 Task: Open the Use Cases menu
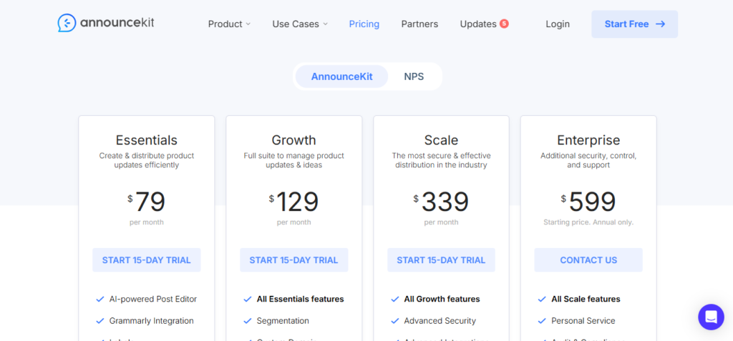296,24
